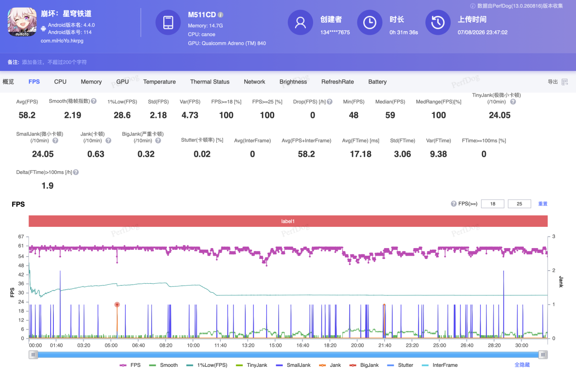Open the Network tab

click(254, 82)
